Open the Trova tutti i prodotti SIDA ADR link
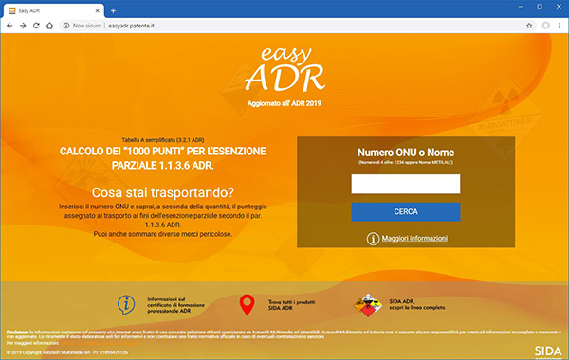The width and height of the screenshot is (569, 360). [x=291, y=305]
